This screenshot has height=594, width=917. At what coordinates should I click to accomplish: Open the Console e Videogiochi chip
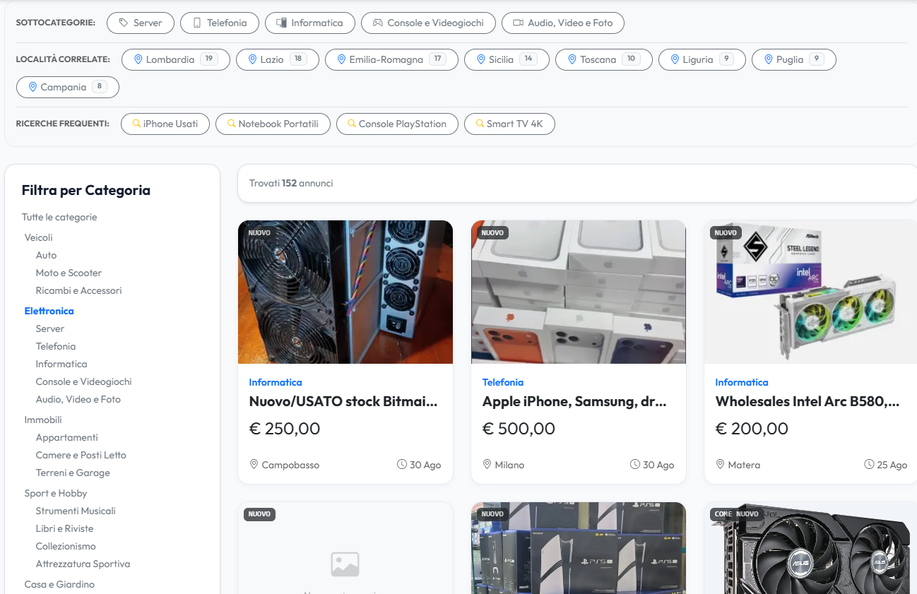click(x=428, y=23)
